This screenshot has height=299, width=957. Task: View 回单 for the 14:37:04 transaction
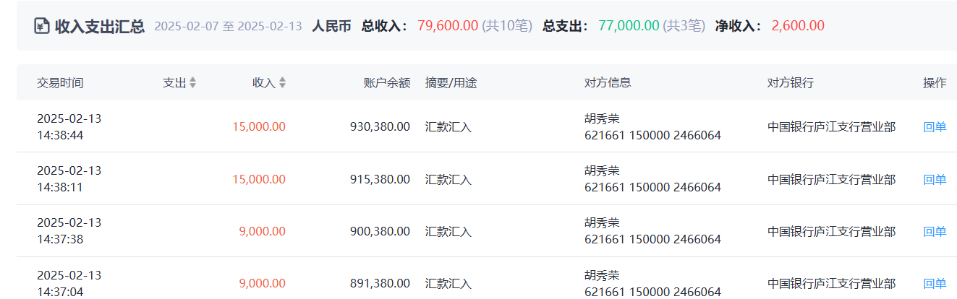pyautogui.click(x=934, y=284)
